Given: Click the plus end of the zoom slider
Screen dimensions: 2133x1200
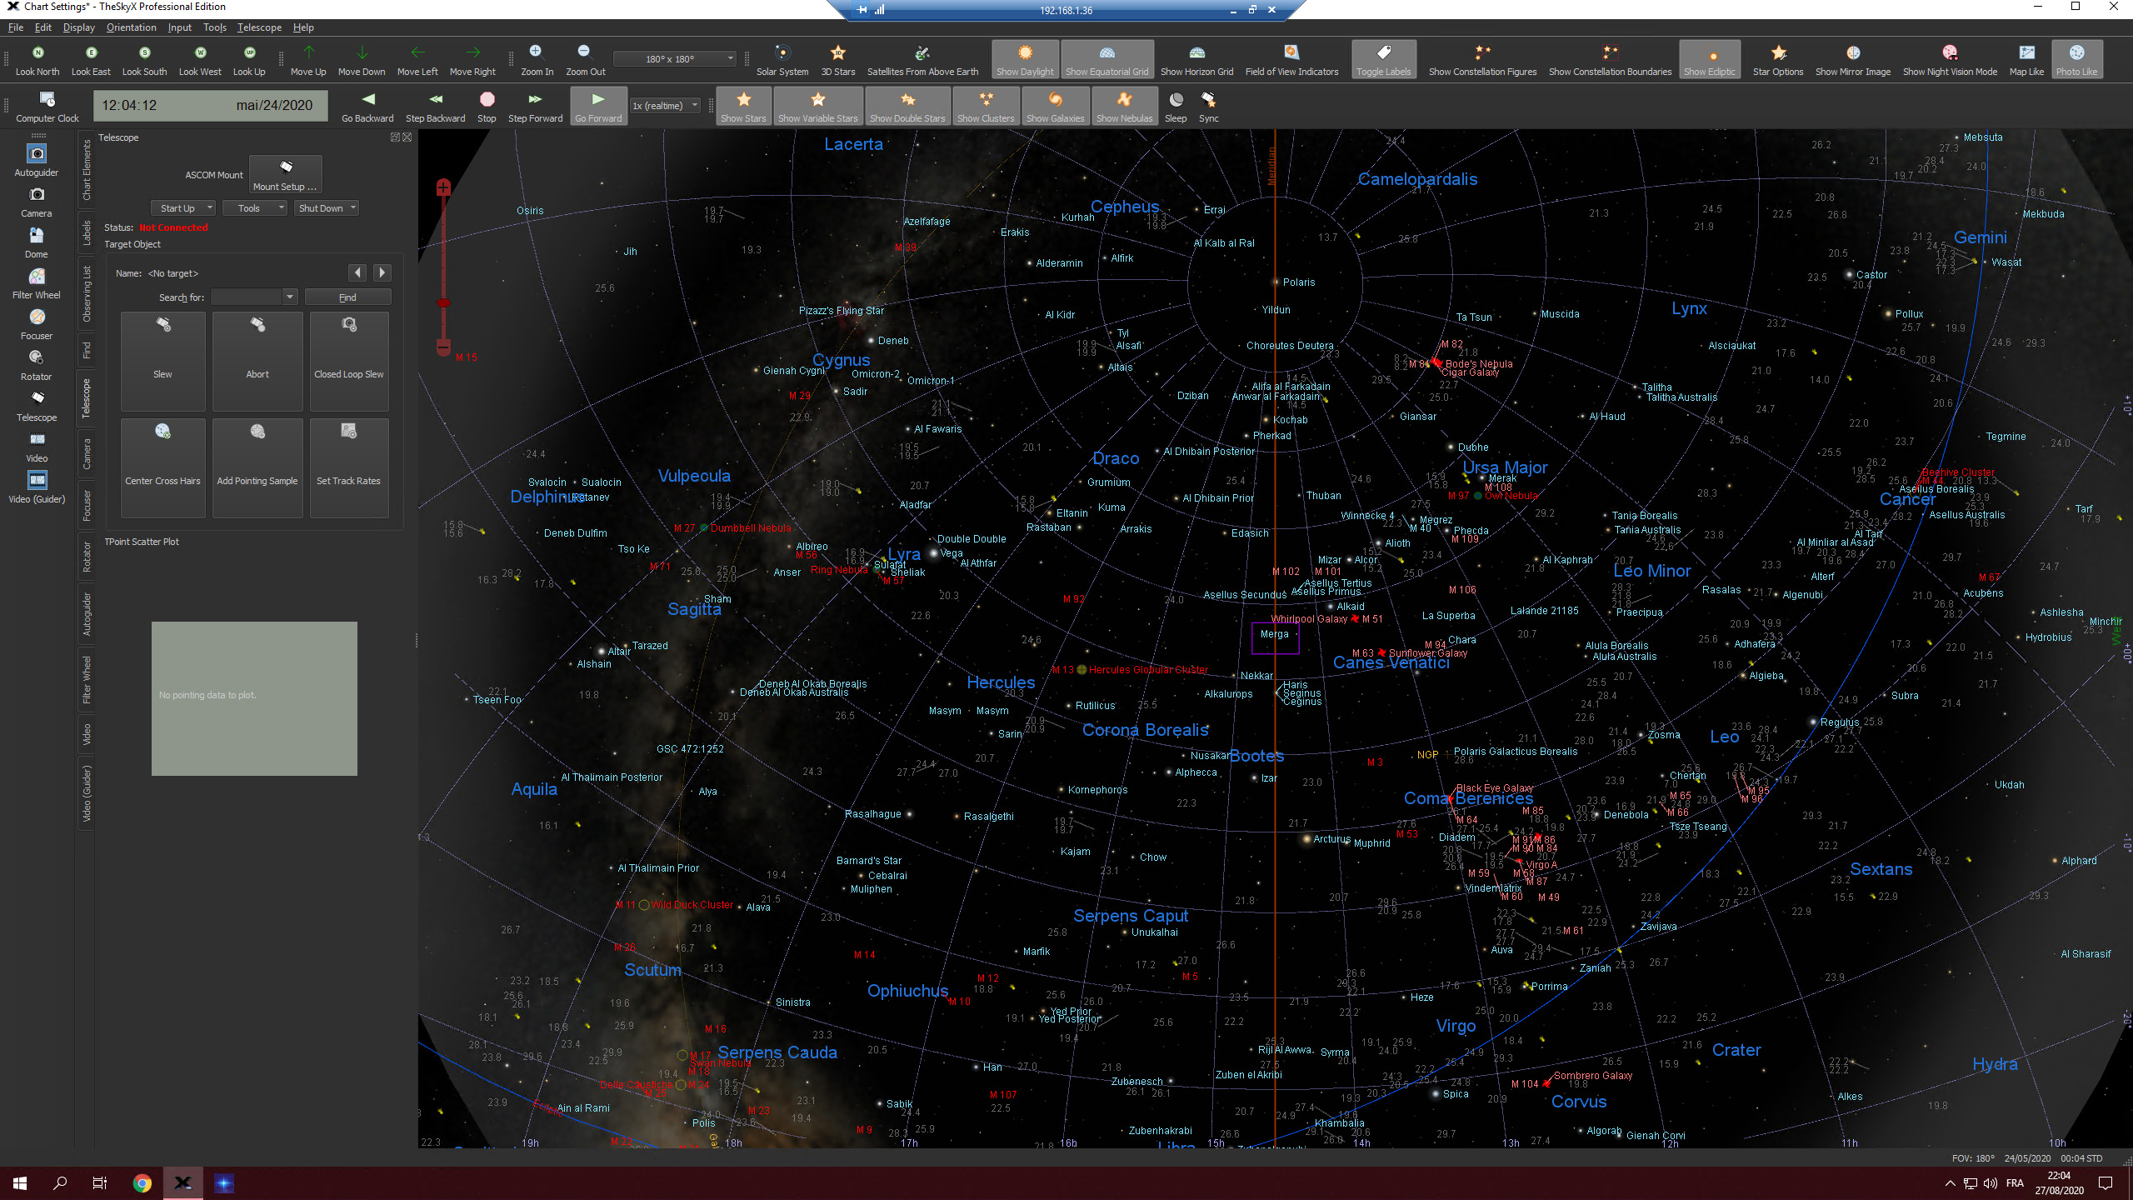Looking at the screenshot, I should 443,188.
